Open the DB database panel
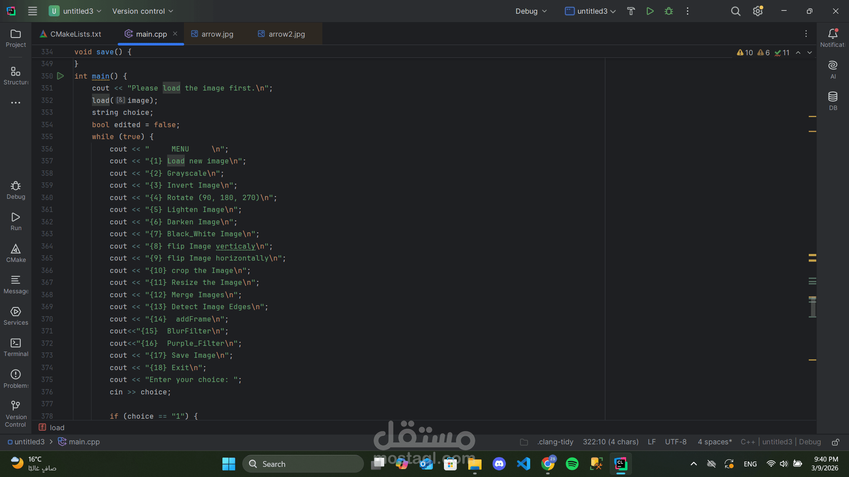This screenshot has width=849, height=477. [x=833, y=101]
